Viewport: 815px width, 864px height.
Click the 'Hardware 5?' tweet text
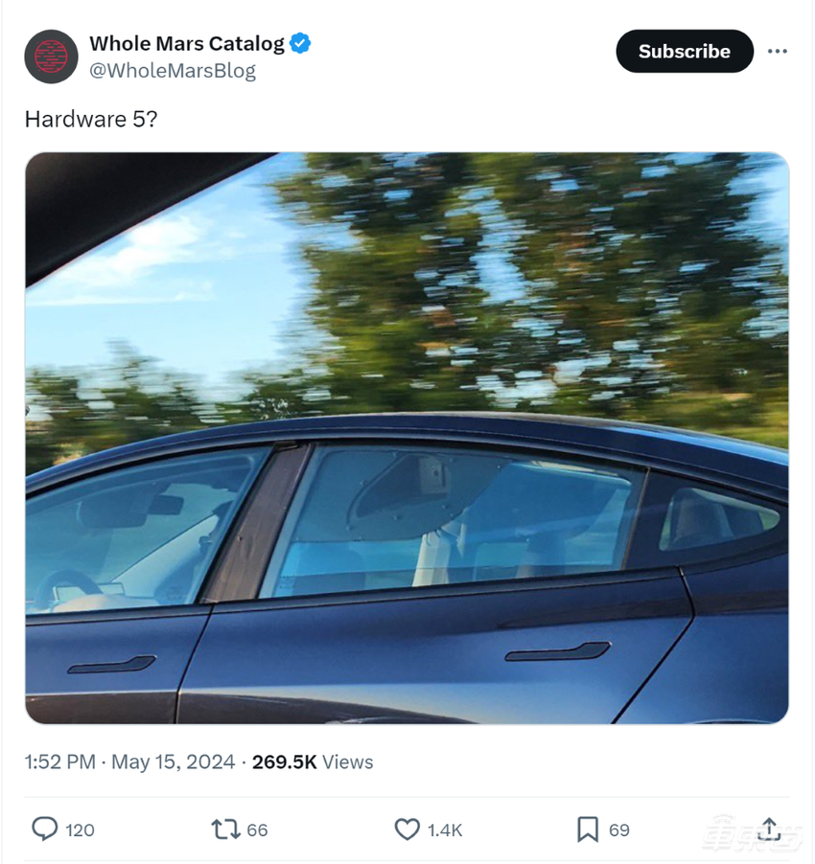[x=89, y=119]
